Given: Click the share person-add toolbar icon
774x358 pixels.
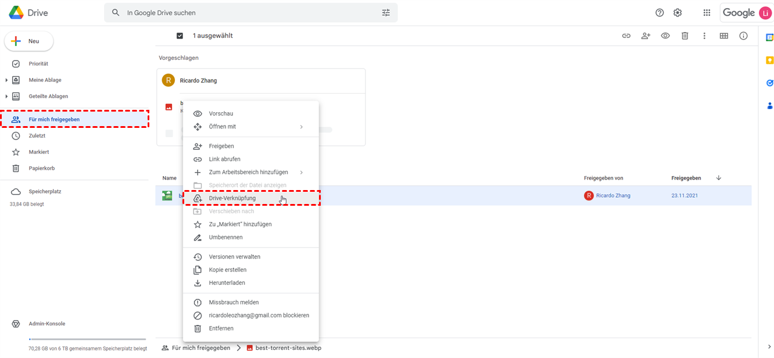Looking at the screenshot, I should click(646, 36).
